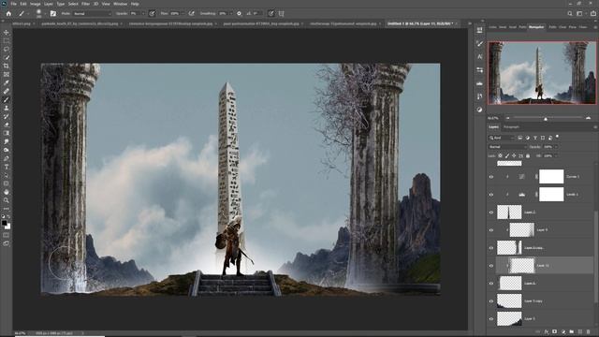
Task: Select the Hand tool
Action: (7, 192)
